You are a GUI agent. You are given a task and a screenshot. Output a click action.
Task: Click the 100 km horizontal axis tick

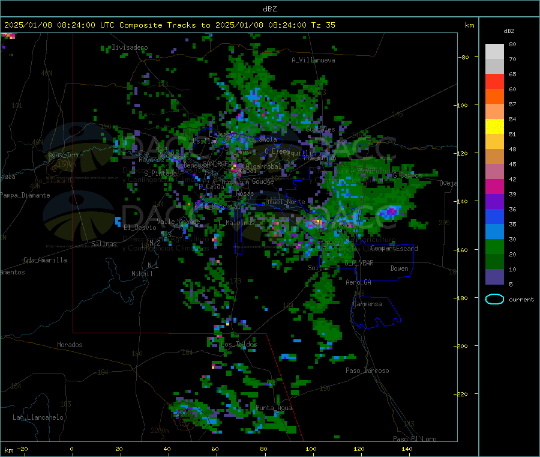311,449
